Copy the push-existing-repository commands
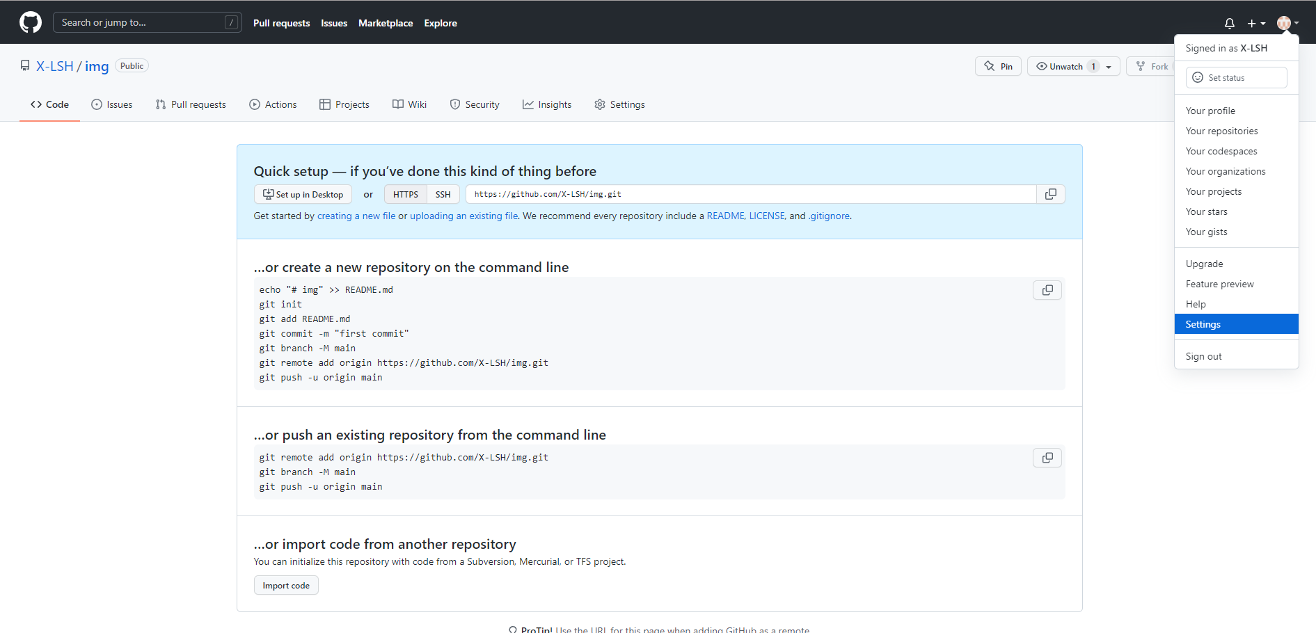 1047,458
